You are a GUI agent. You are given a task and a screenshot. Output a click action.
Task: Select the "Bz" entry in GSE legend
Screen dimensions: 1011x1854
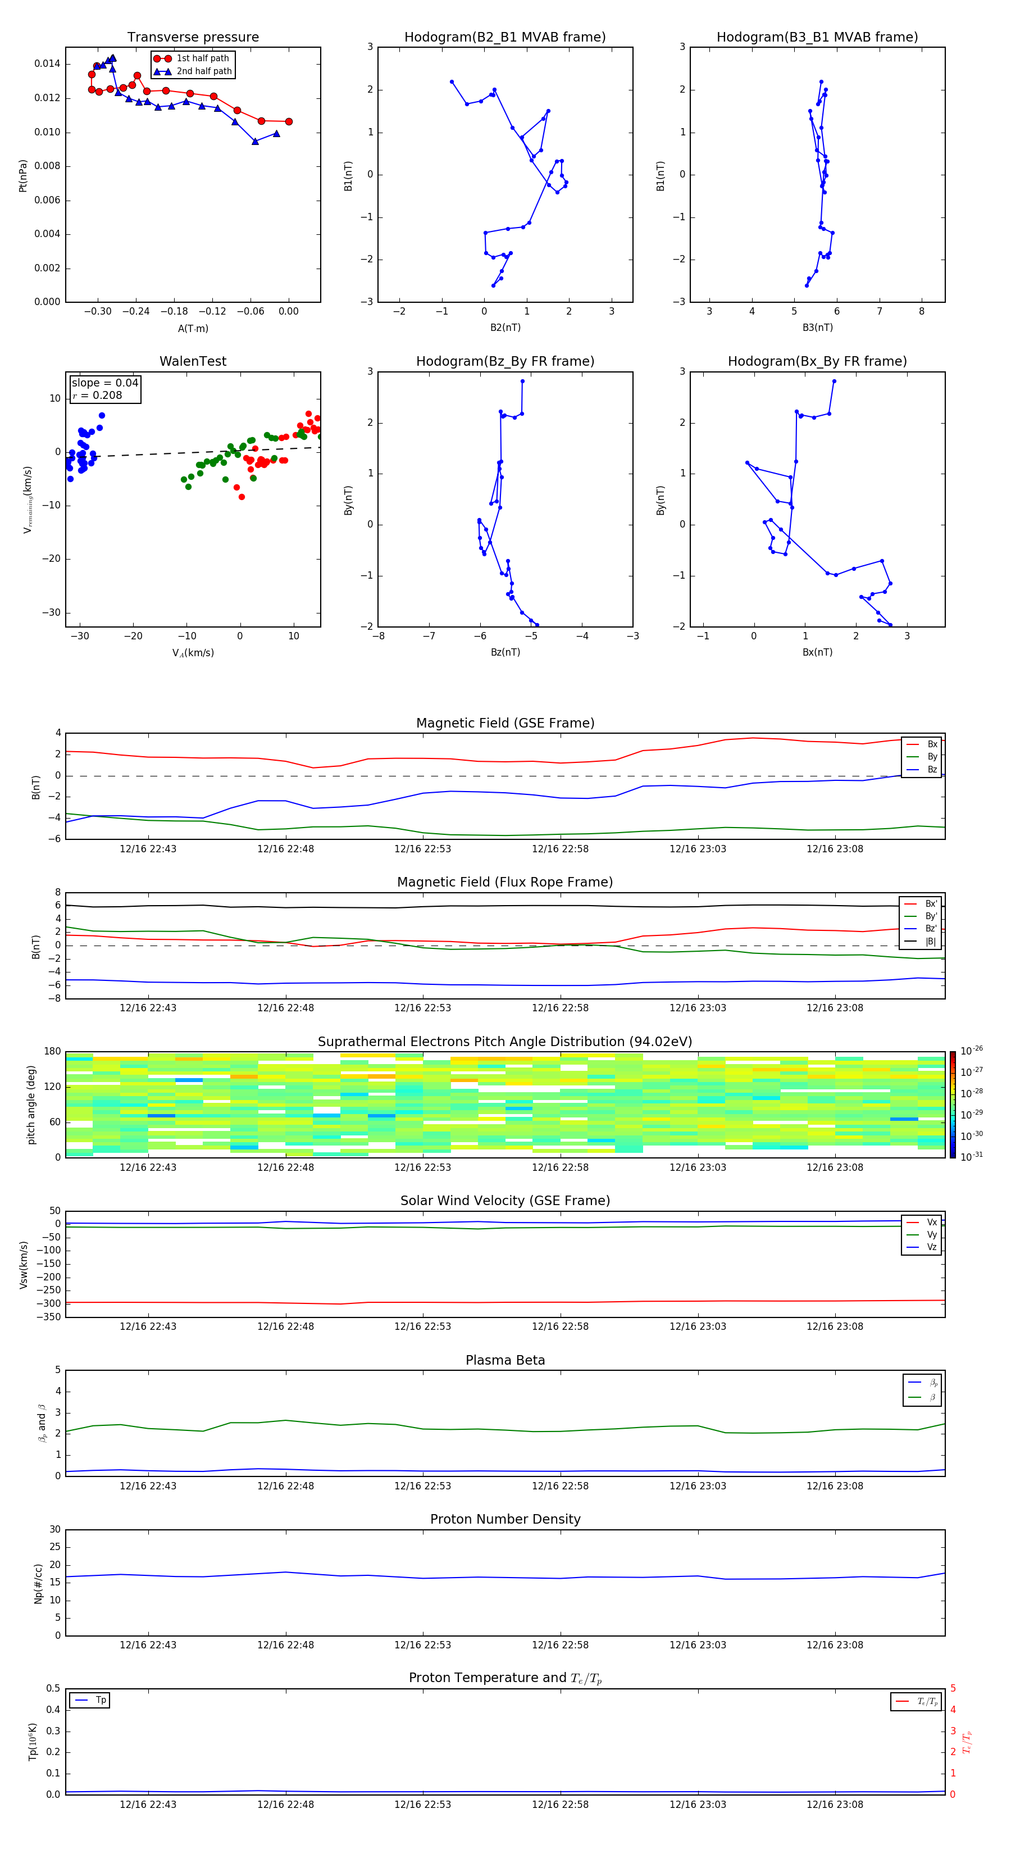922,769
